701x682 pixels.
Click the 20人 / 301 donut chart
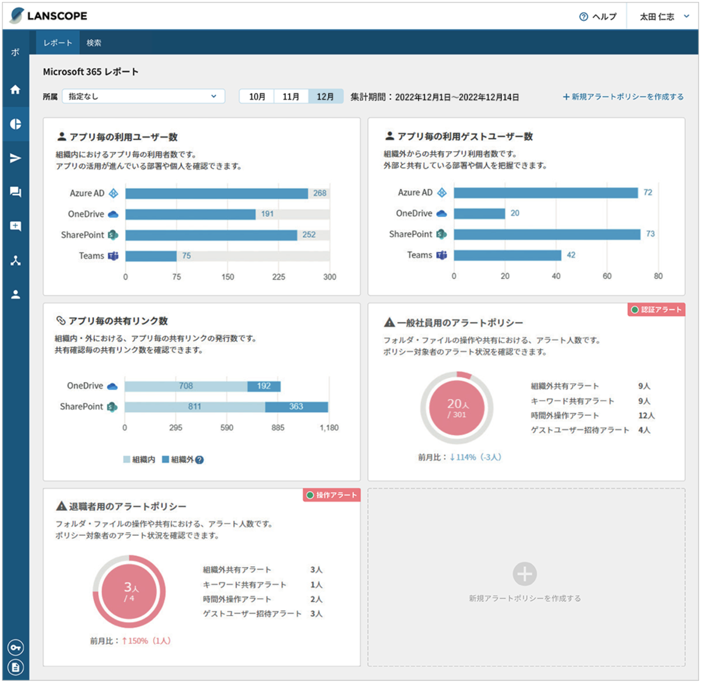point(457,408)
